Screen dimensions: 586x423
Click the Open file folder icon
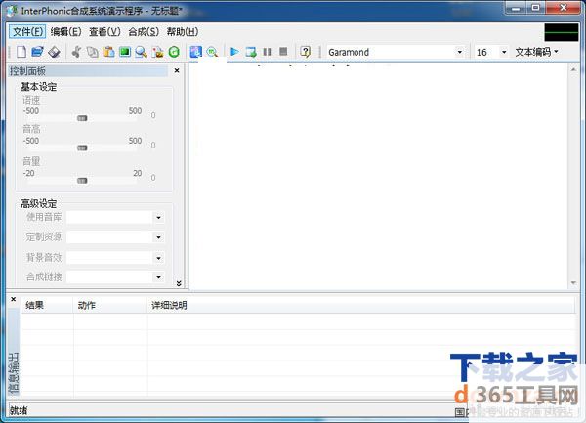point(37,52)
